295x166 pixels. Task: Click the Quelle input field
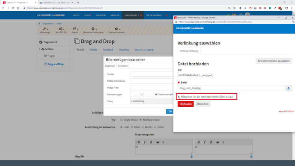click(151, 74)
